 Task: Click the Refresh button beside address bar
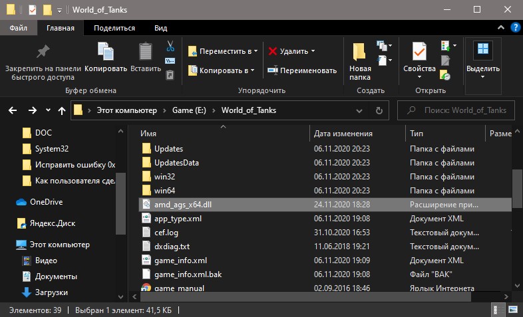click(379, 110)
